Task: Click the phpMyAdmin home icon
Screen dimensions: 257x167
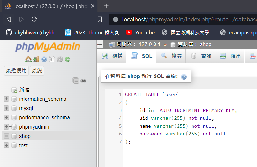Action: tap(28, 59)
